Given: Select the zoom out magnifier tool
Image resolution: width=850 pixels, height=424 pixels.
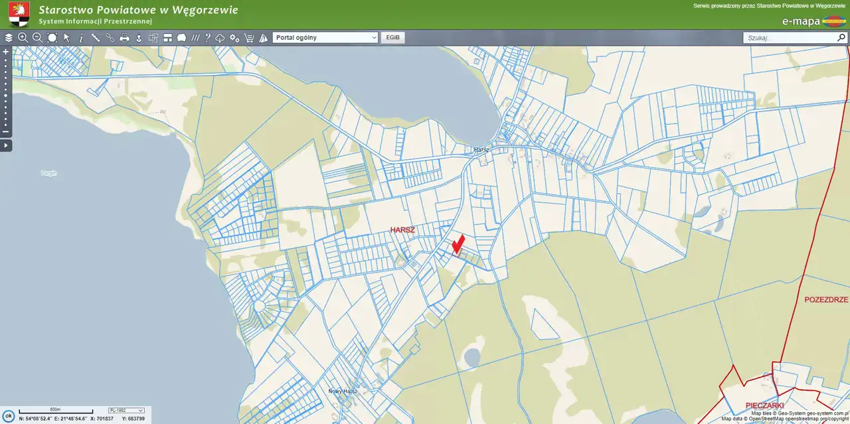Looking at the screenshot, I should click(37, 38).
